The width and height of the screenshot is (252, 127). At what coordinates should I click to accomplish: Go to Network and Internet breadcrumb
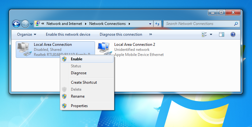tap(64, 24)
